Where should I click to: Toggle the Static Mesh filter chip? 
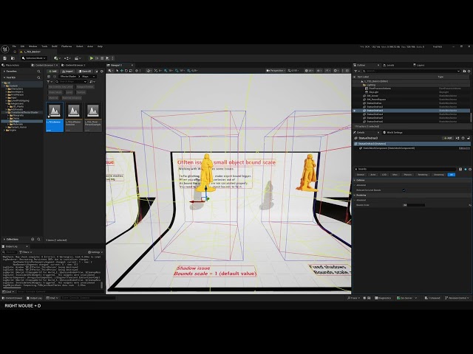(55, 92)
